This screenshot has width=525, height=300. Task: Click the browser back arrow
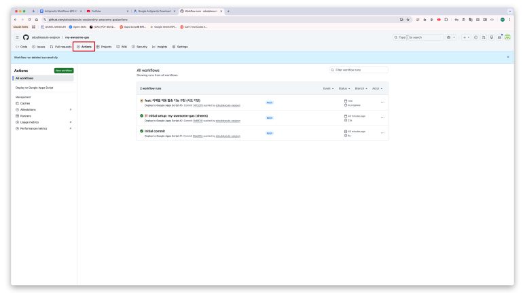point(16,20)
